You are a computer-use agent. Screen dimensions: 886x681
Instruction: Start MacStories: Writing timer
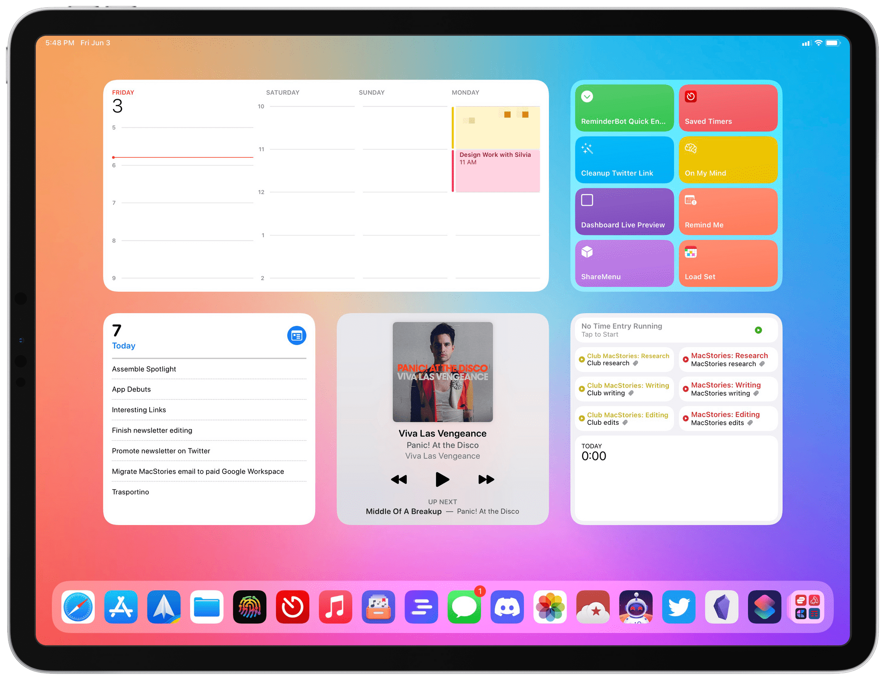coord(728,389)
